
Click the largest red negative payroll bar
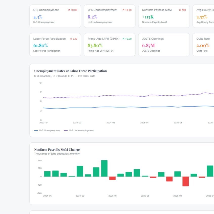click(x=186, y=181)
